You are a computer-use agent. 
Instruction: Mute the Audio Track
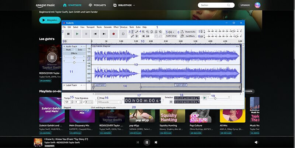(x=69, y=50)
